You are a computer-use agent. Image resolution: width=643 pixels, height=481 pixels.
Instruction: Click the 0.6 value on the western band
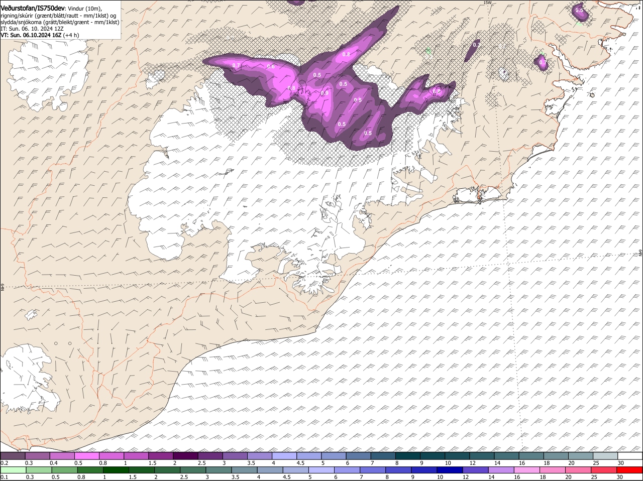point(271,66)
